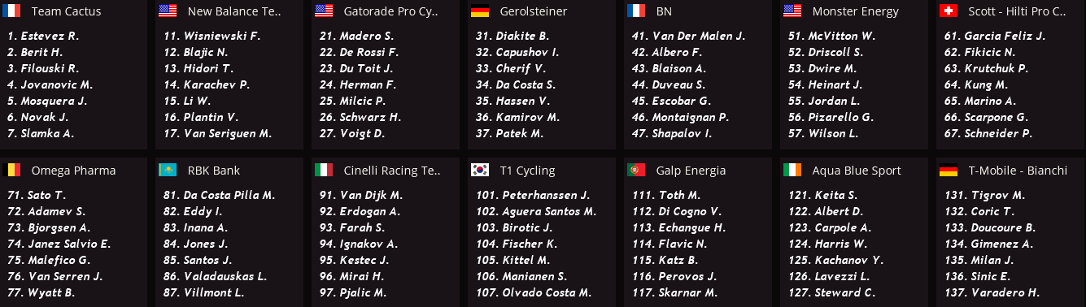Image resolution: width=1086 pixels, height=307 pixels.
Task: Click the Swiss flag by Scott - Hilti Pro C..
Action: 949,11
